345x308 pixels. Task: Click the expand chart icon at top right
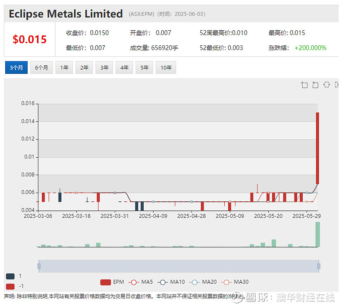click(337, 85)
